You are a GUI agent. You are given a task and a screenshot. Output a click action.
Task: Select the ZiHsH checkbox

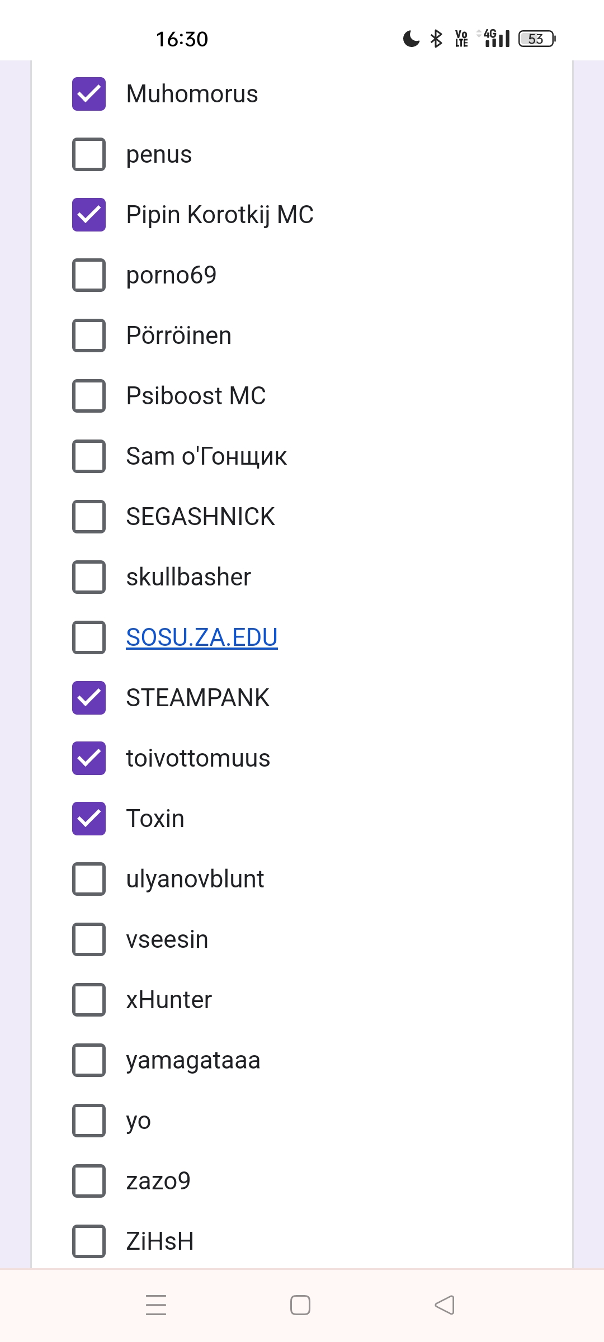89,1241
